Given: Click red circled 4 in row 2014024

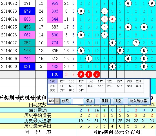Looking at the screenshot, I should click(112, 19).
